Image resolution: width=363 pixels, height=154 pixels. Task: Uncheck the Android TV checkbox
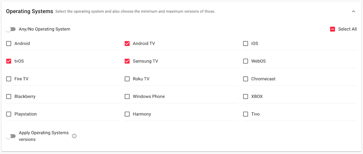[127, 44]
